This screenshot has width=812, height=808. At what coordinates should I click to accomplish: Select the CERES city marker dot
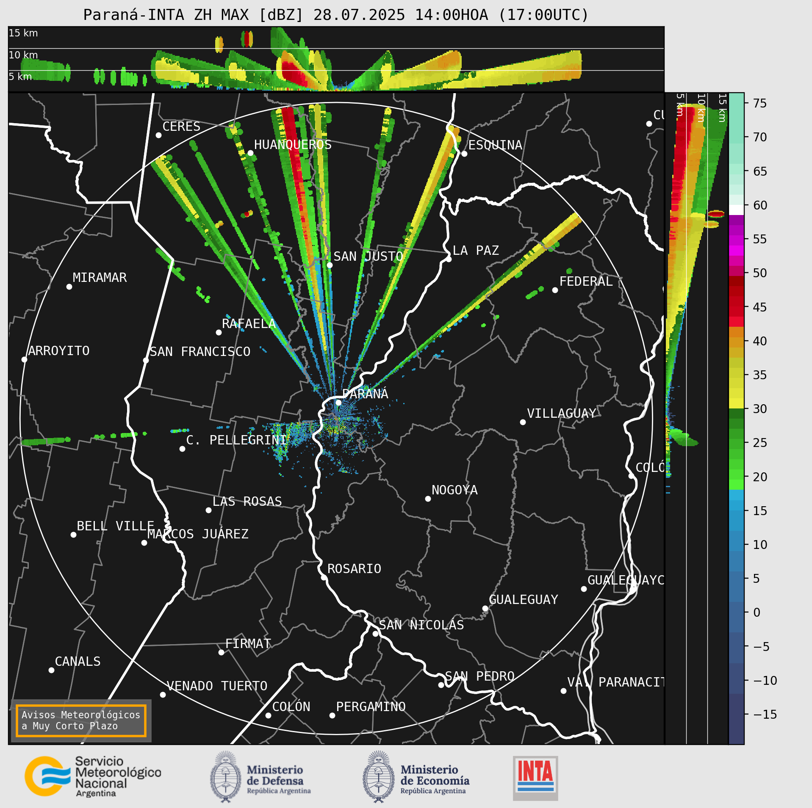158,135
